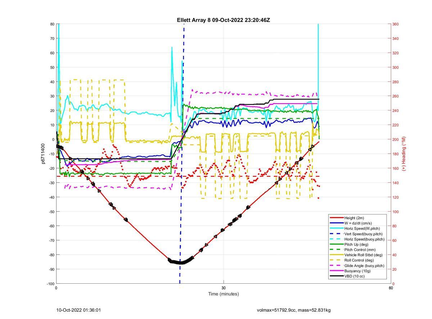
Task: Click 'Pitch Up (deg)' legend entry text
Action: point(356,244)
